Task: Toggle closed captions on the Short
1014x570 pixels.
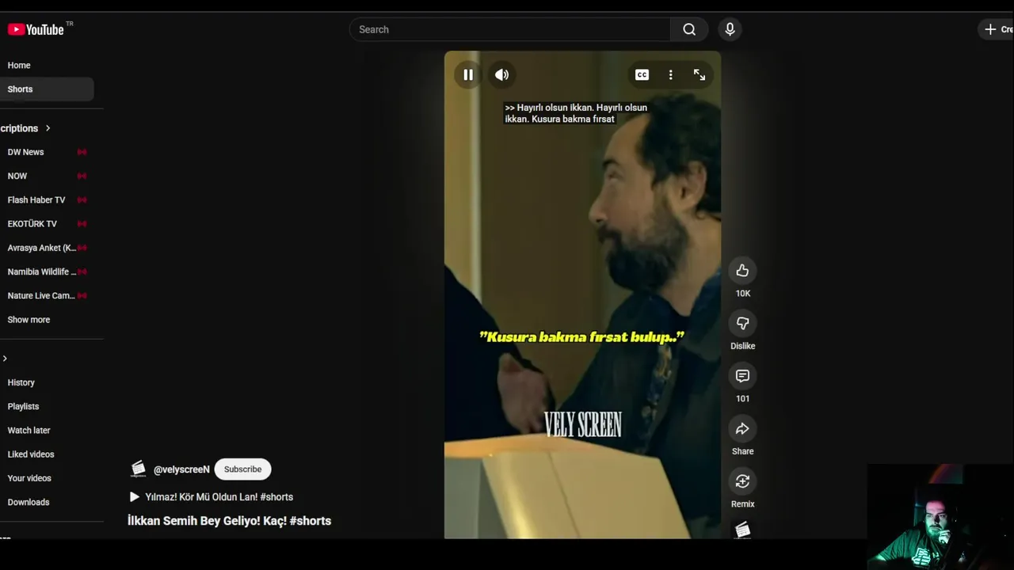Action: click(642, 74)
